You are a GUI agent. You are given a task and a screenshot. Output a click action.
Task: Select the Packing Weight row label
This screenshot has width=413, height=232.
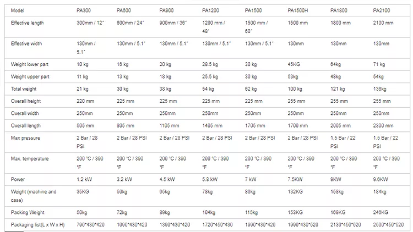(x=28, y=213)
